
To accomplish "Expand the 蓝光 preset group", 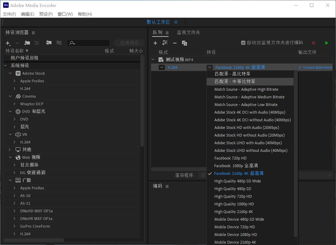I will pyautogui.click(x=14, y=127).
